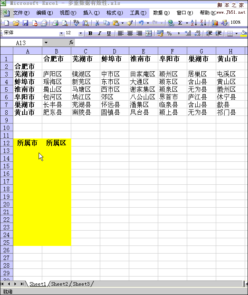Open the zoom percentage box
Screen dimensions: 248x295
pyautogui.click(x=236, y=23)
